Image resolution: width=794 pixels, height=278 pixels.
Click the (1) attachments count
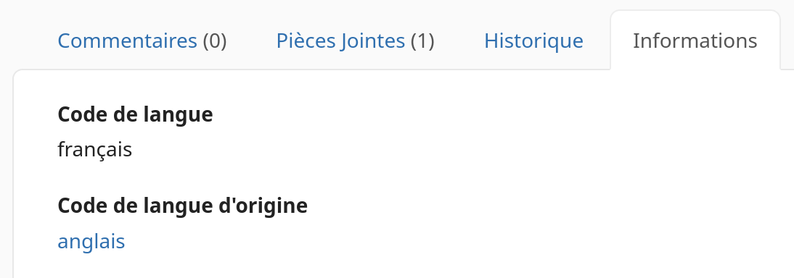pyautogui.click(x=422, y=41)
